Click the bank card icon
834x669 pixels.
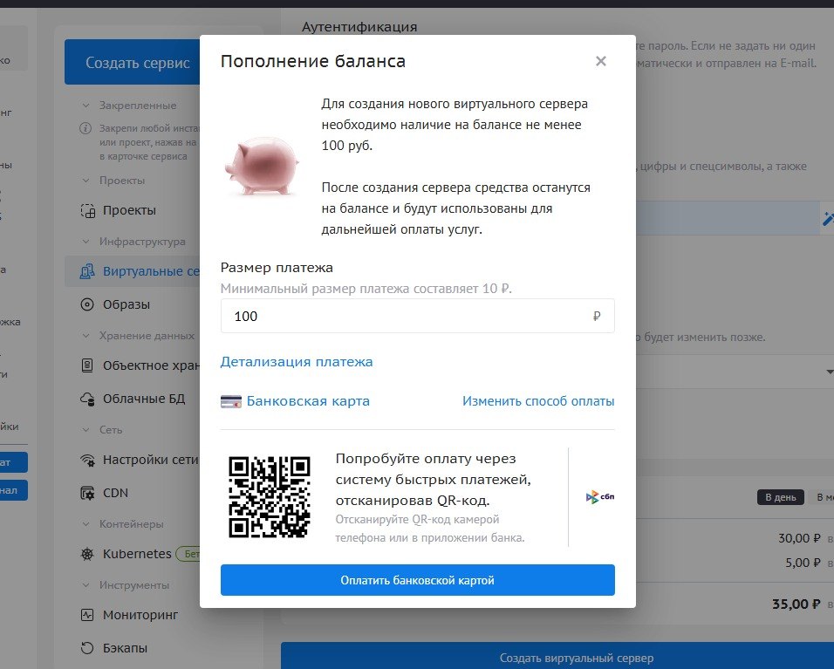click(x=231, y=401)
